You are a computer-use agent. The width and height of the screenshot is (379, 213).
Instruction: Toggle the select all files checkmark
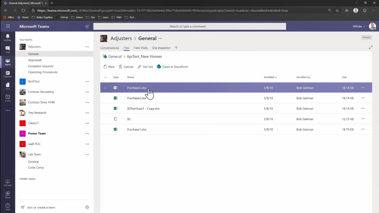[x=105, y=77]
